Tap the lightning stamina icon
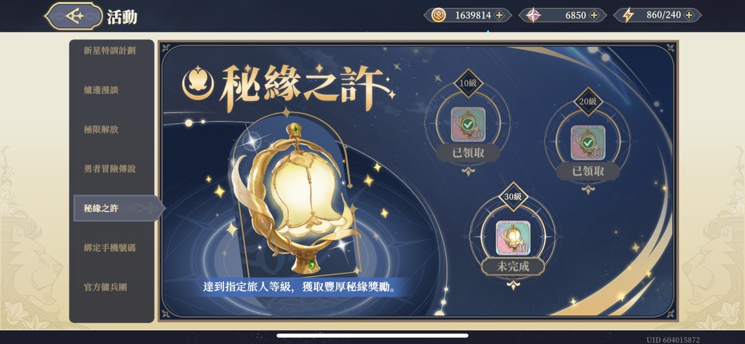 pos(628,15)
